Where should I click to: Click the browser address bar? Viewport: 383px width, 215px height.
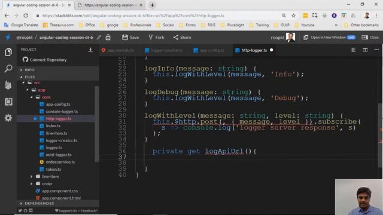click(156, 16)
